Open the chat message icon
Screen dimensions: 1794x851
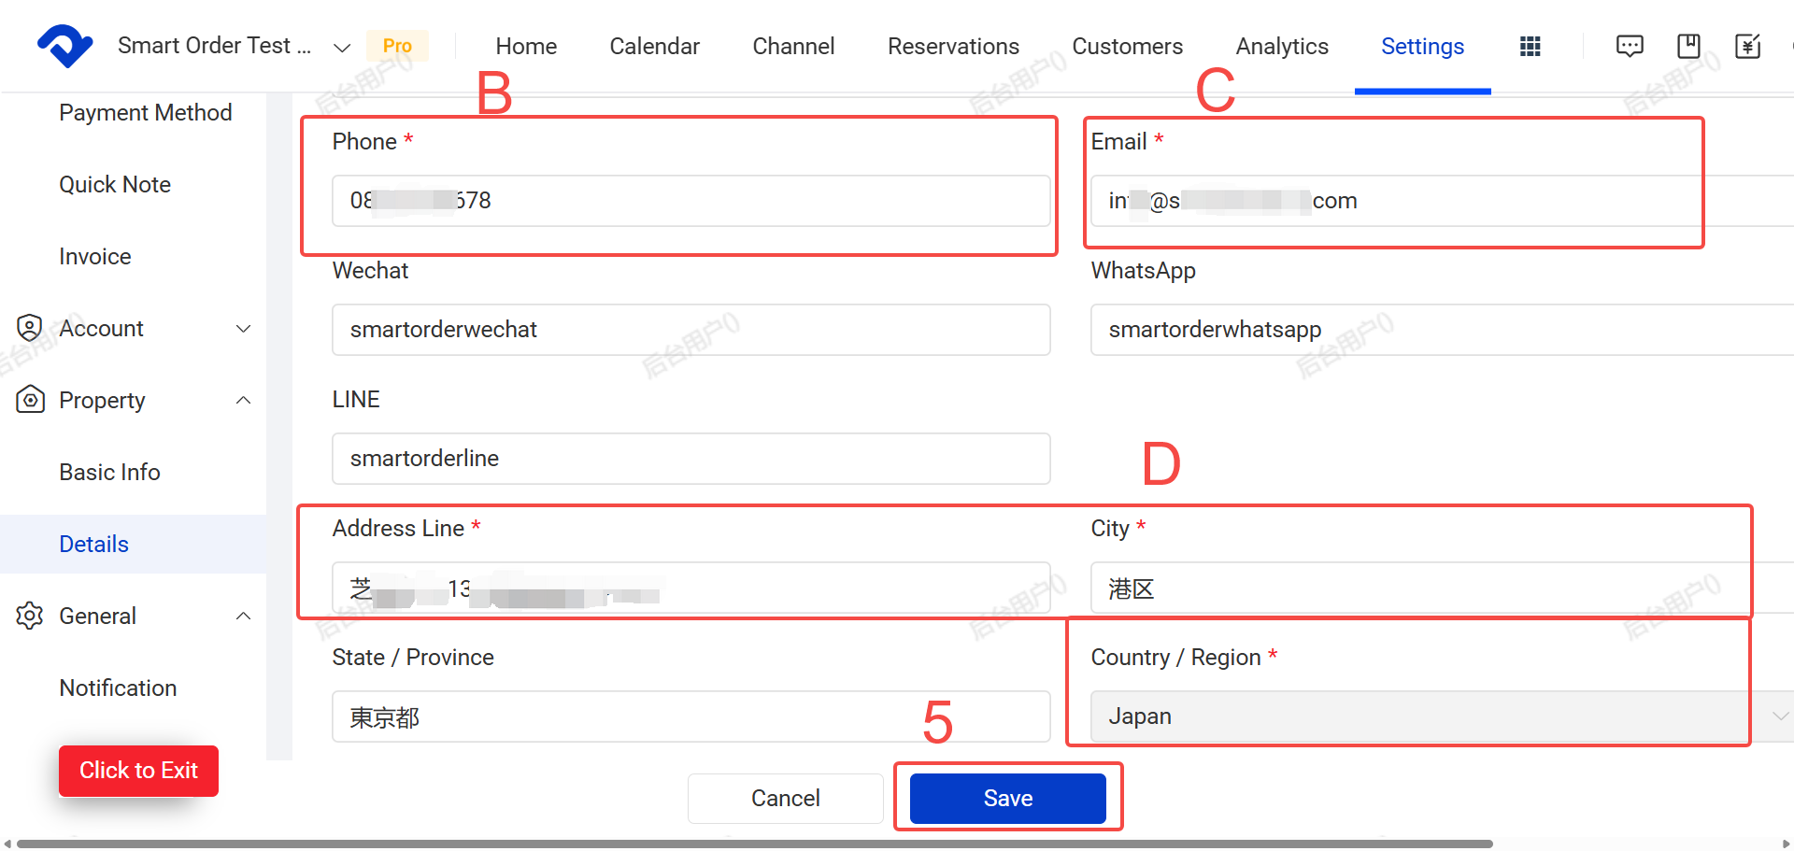(x=1630, y=46)
